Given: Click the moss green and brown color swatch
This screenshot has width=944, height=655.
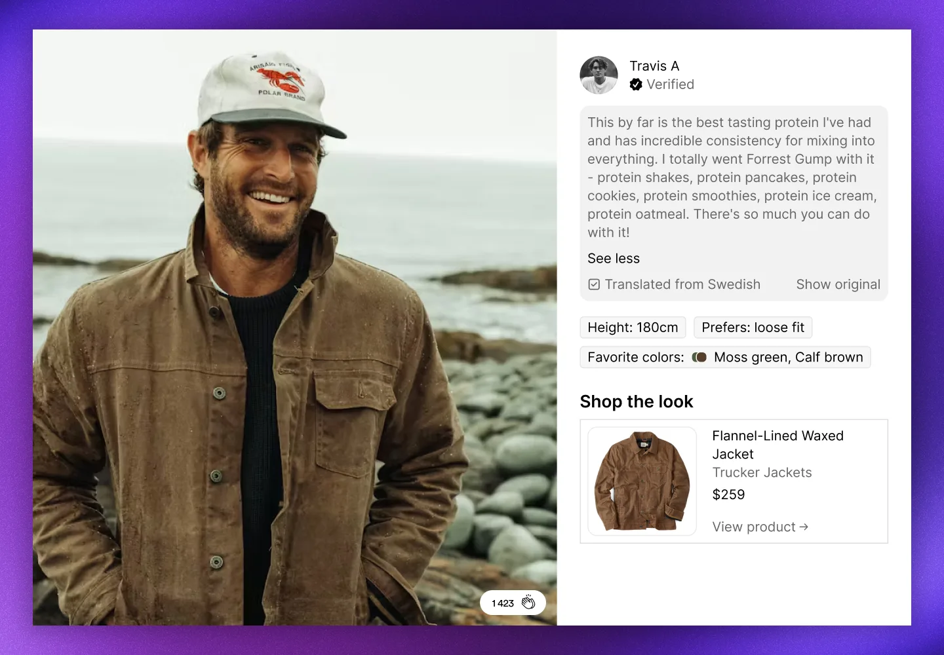Looking at the screenshot, I should pos(699,357).
